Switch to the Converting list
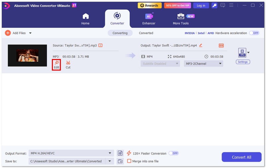Viewport: 266px width, 168px height. point(120,33)
